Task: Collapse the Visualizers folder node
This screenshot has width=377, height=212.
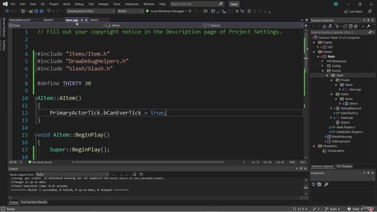Action: pos(314,146)
